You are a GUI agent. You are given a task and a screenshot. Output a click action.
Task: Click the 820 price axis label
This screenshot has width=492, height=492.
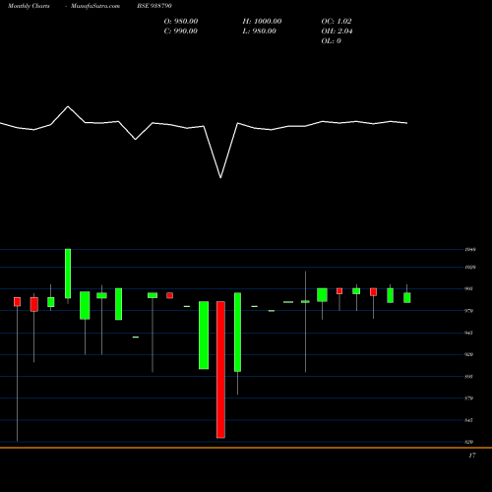pyautogui.click(x=469, y=442)
